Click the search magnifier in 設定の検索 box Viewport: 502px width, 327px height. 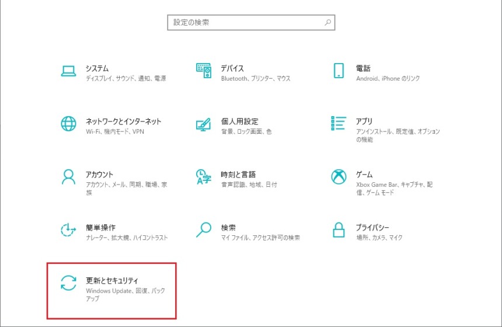(x=328, y=22)
